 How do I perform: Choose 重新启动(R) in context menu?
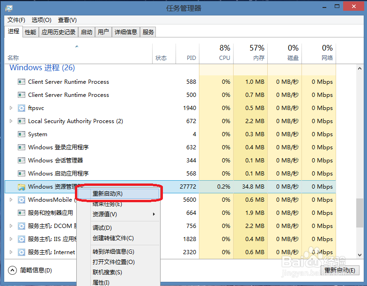(x=118, y=194)
